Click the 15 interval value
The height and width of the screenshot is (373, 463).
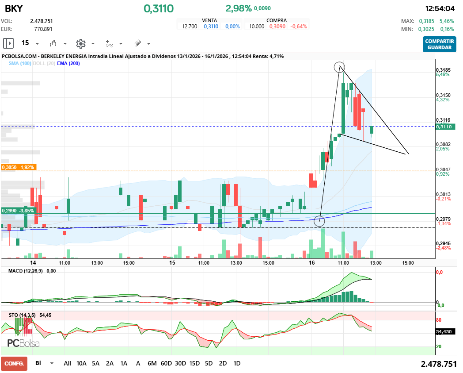pyautogui.click(x=25, y=43)
